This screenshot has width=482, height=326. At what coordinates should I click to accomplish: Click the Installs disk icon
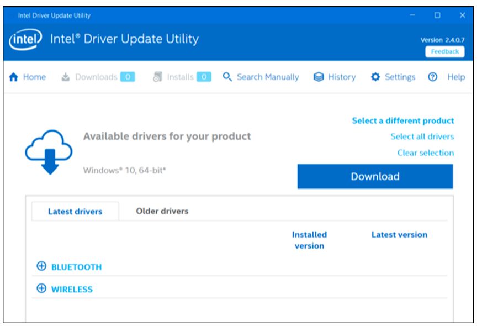tap(158, 77)
